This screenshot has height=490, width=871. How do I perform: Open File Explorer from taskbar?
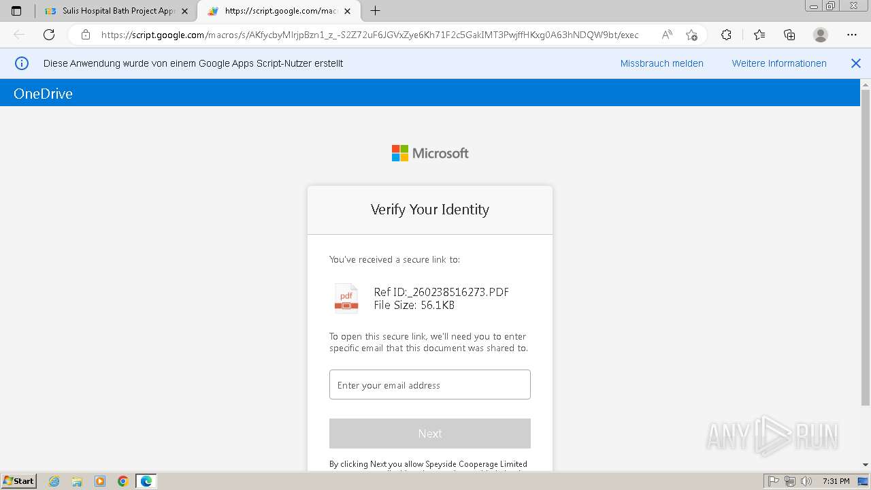(x=77, y=481)
